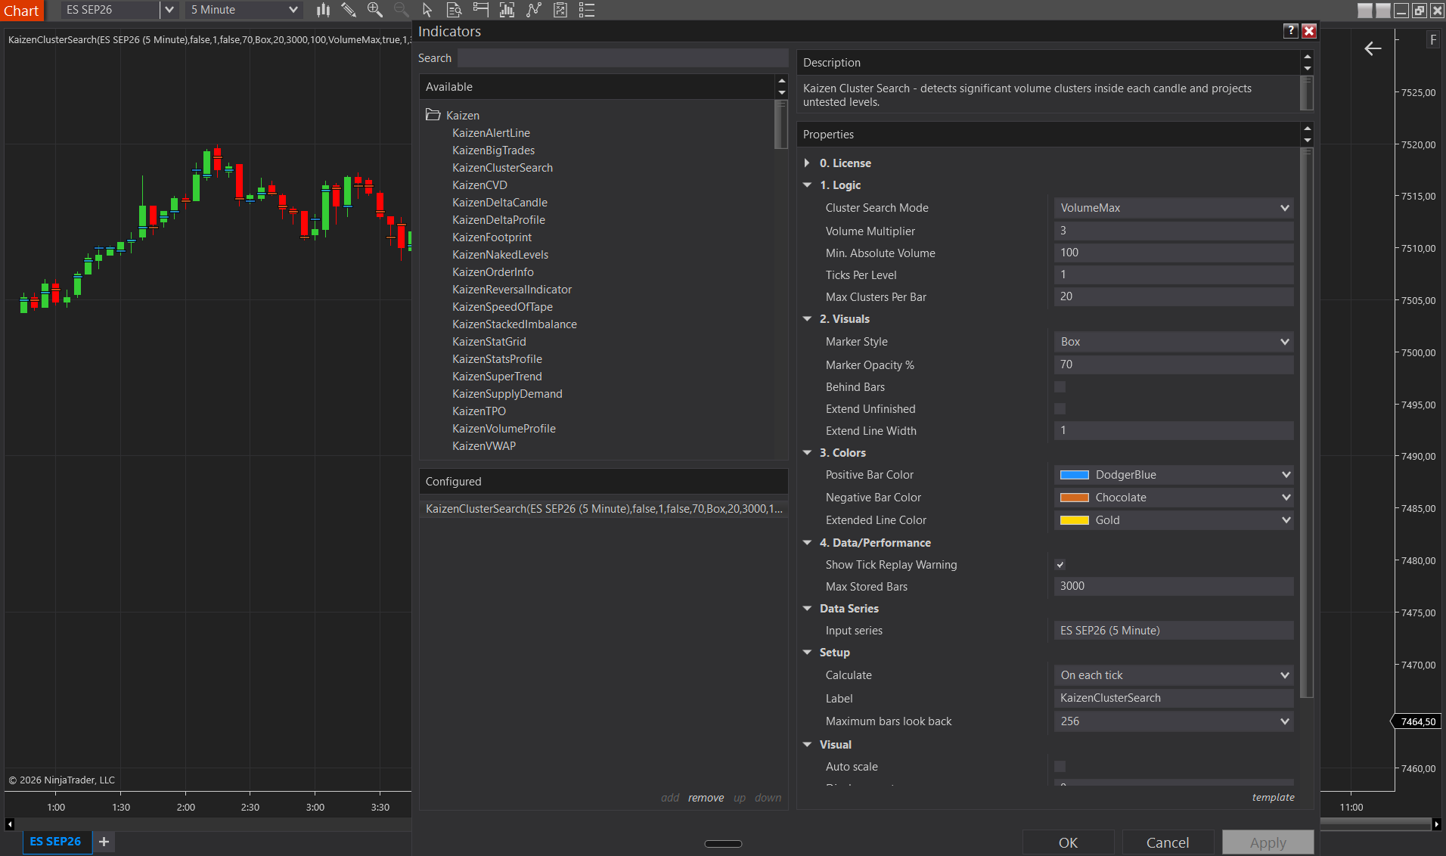Image resolution: width=1446 pixels, height=856 pixels.
Task: Select configured KaizenClusterSearch indicator row
Action: pyautogui.click(x=604, y=509)
